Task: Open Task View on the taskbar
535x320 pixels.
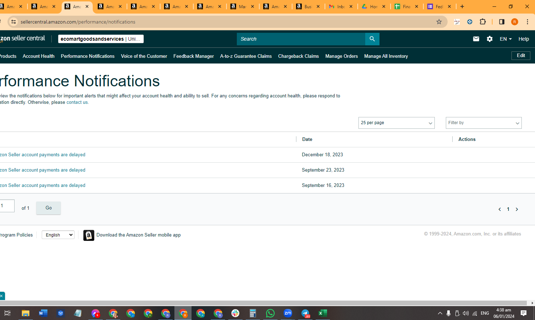Action: [7, 313]
